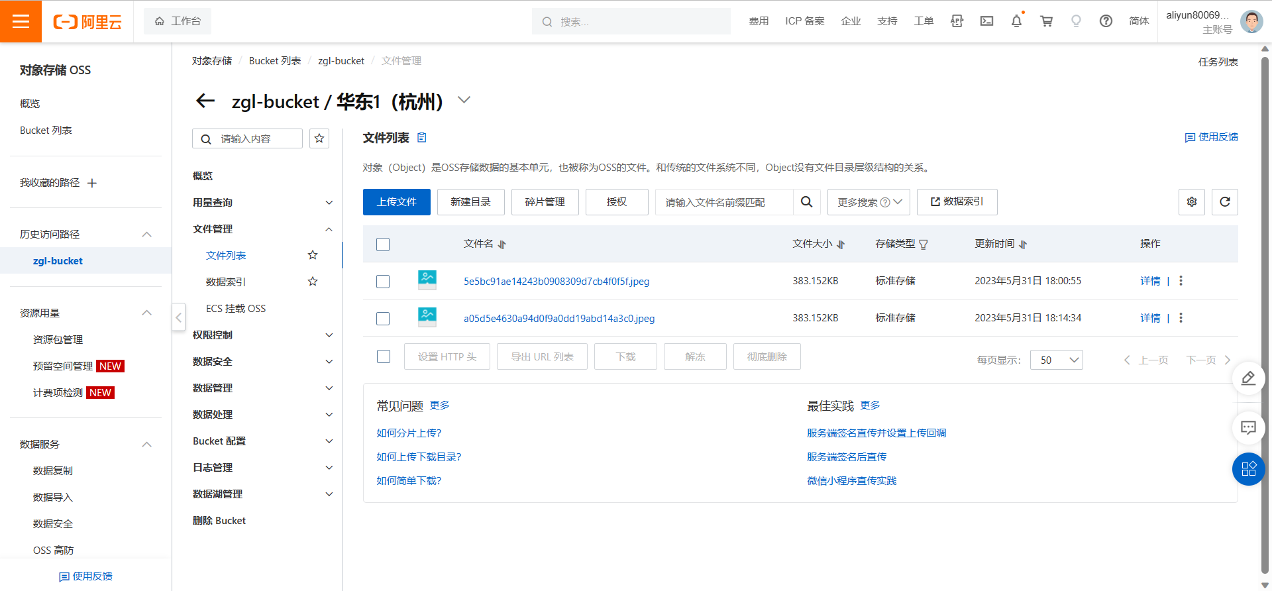1272x591 pixels.
Task: Open the 如何分片上传 help link
Action: tap(409, 433)
